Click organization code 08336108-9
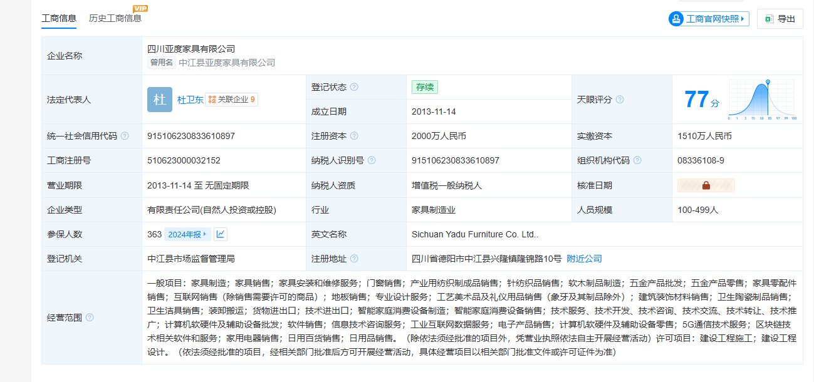 [701, 160]
